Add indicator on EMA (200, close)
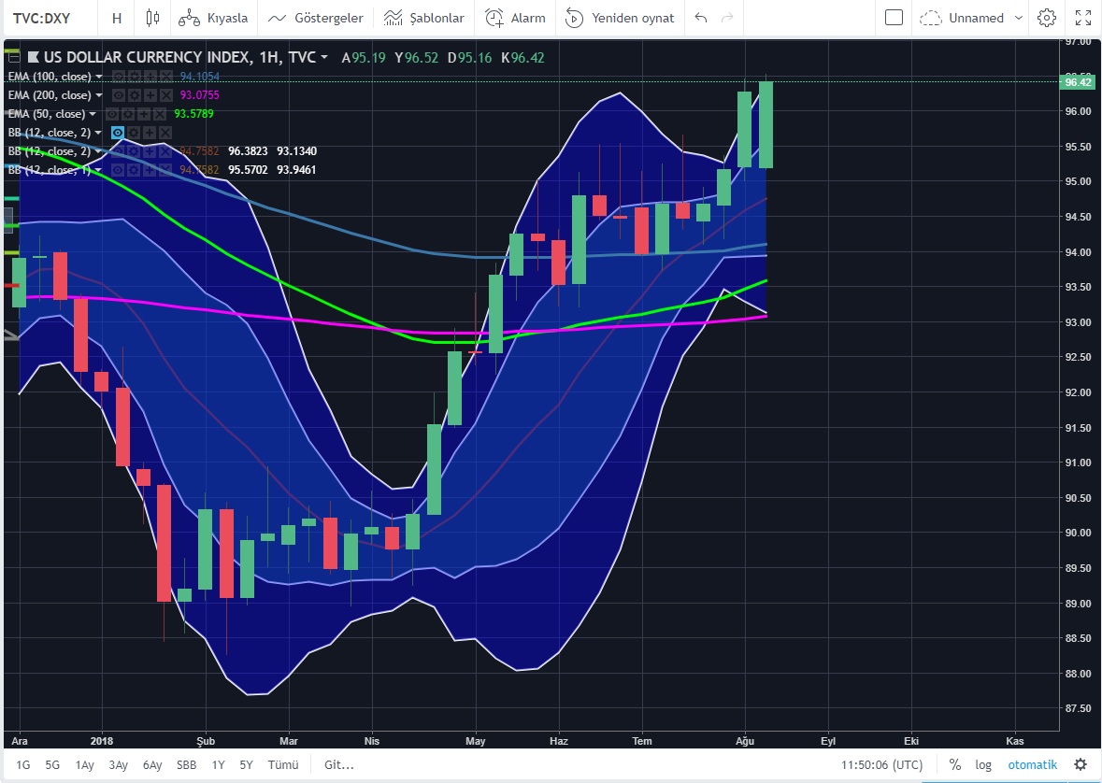This screenshot has height=783, width=1102. click(150, 95)
